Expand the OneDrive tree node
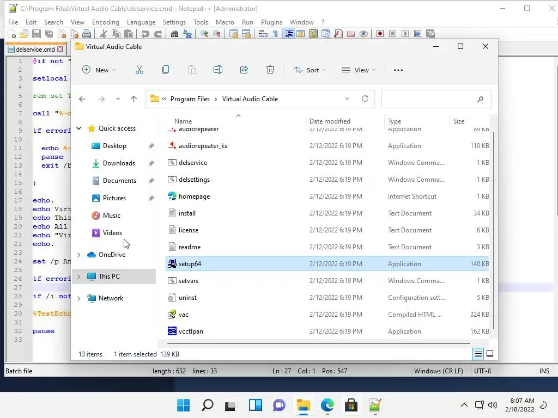The width and height of the screenshot is (558, 418). tap(79, 255)
